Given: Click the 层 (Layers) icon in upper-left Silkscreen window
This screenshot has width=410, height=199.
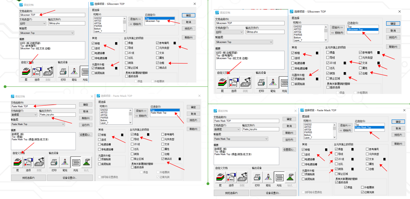Looking at the screenshot, I should click(x=26, y=71).
